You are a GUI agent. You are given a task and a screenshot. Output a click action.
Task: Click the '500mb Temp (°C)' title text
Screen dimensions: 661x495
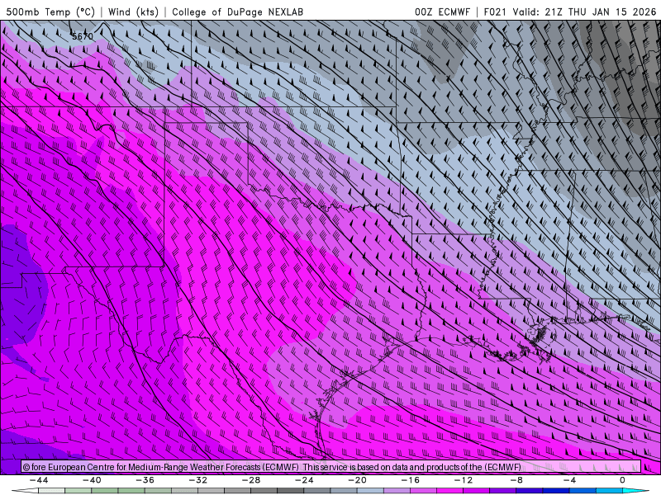point(50,12)
